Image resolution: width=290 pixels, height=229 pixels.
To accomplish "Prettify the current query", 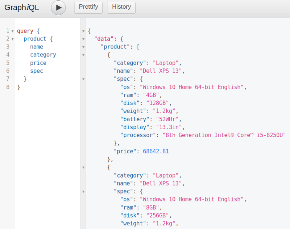I will click(x=88, y=7).
